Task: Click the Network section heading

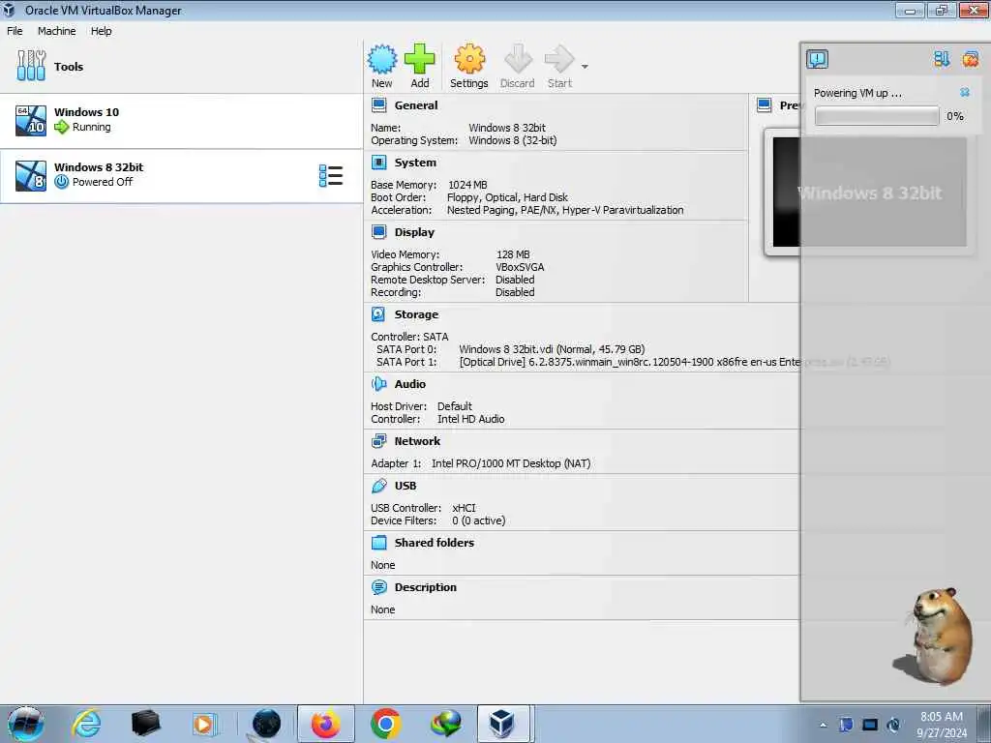Action: [417, 441]
